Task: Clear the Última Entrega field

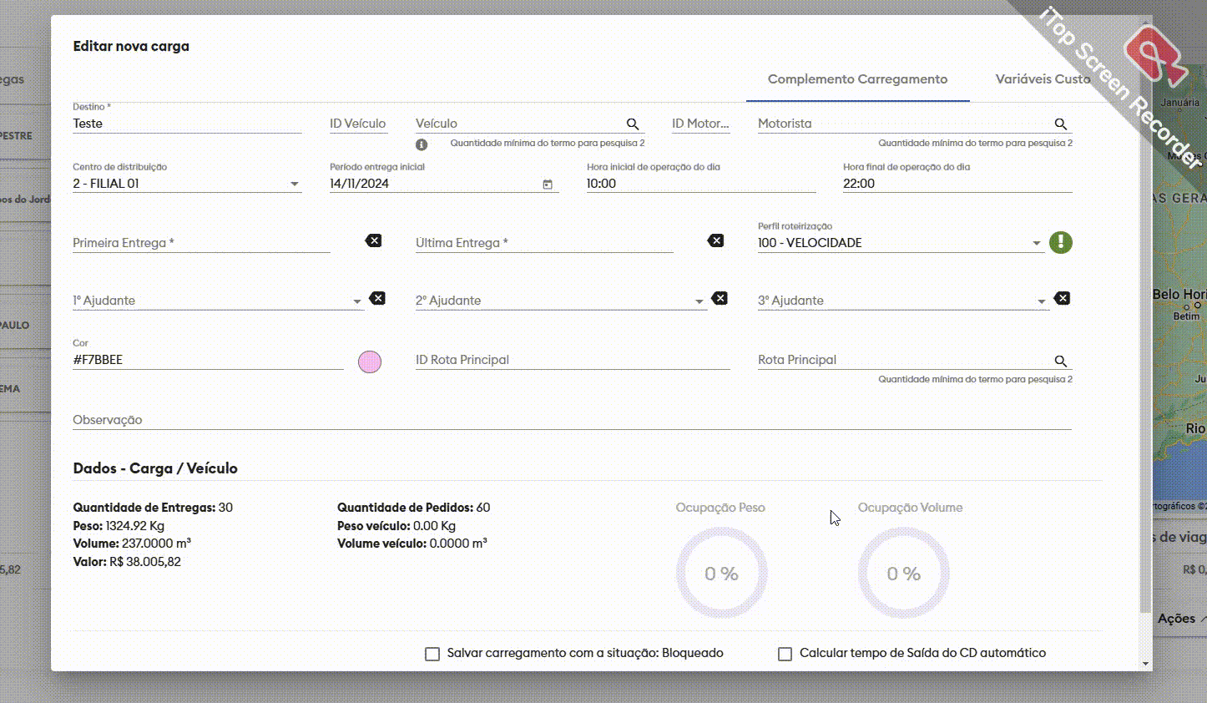Action: click(715, 240)
